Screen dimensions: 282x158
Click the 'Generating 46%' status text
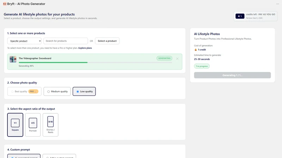26,66
